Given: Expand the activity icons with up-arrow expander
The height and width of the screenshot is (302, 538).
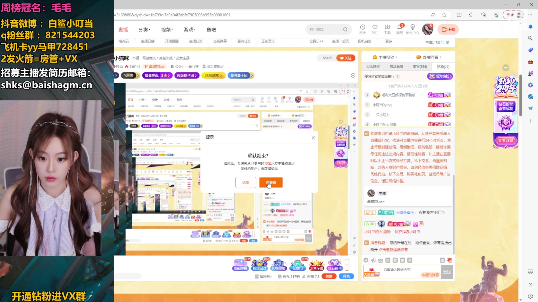Looking at the screenshot, I should click(x=347, y=265).
